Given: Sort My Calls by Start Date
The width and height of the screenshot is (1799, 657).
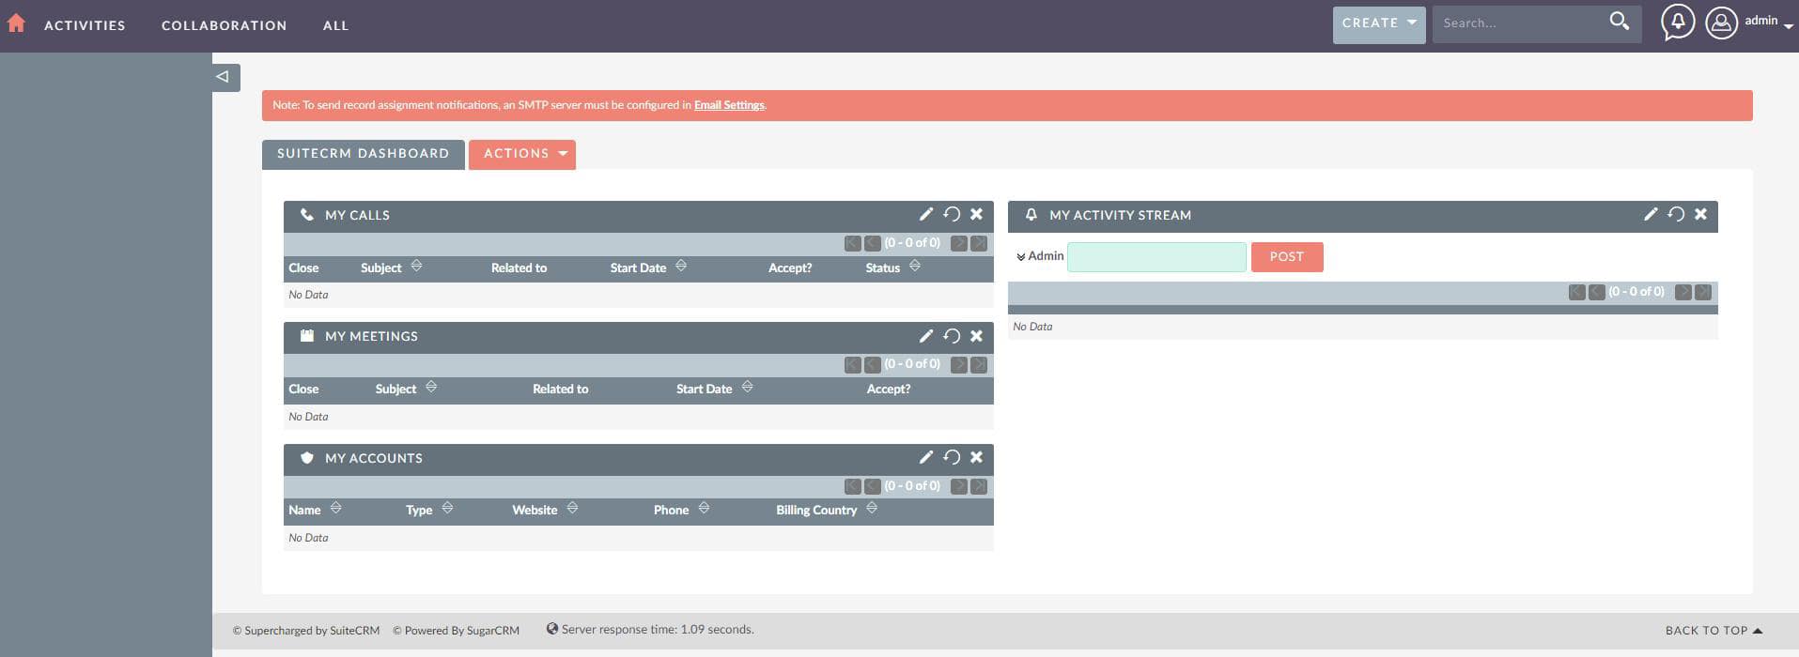Looking at the screenshot, I should (681, 267).
